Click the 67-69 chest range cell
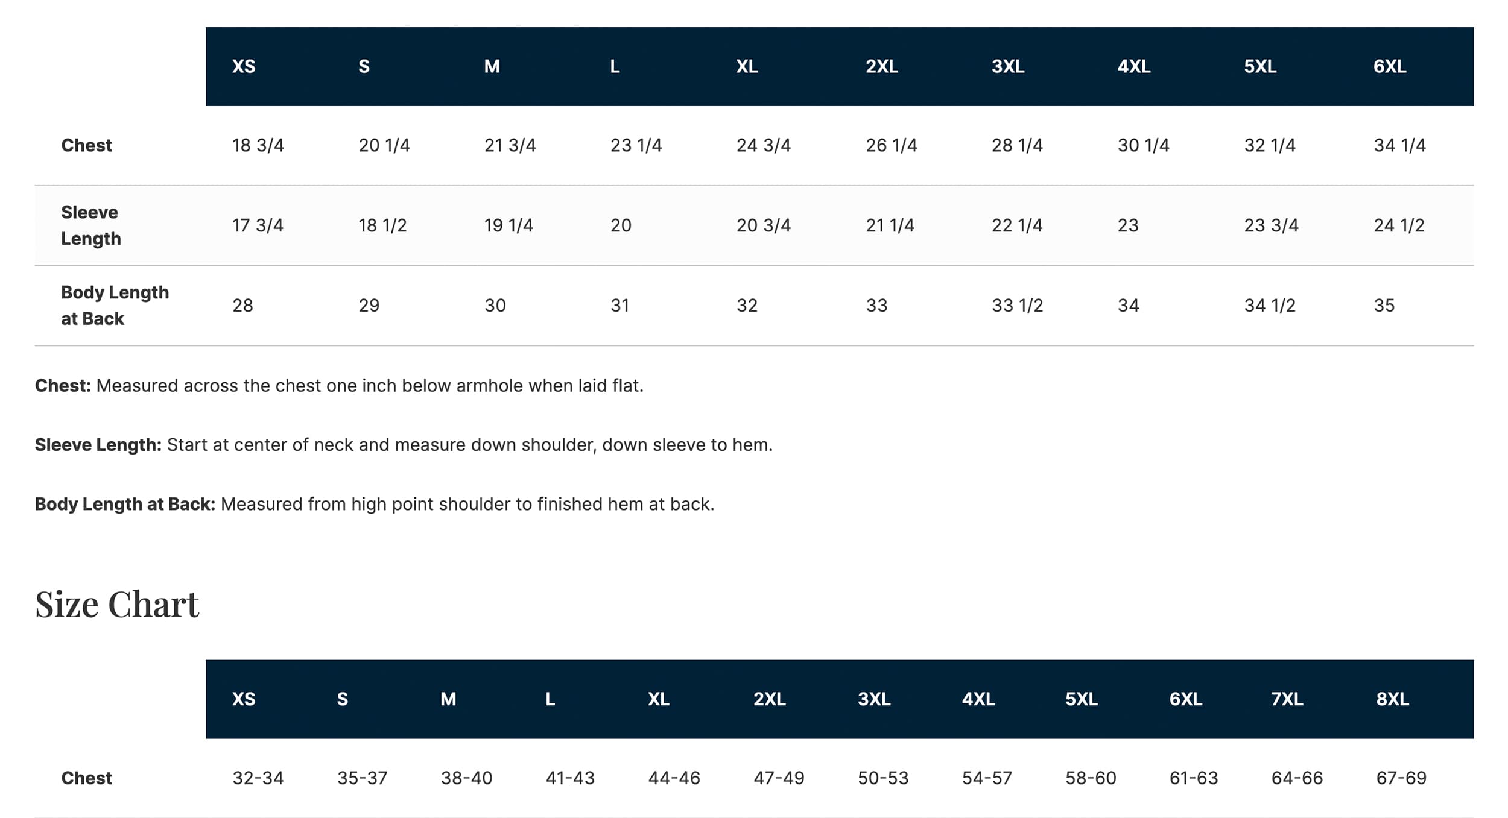 (x=1401, y=778)
